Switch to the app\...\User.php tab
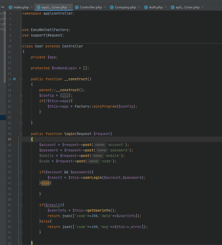This screenshot has height=245, width=222. coord(54,7)
